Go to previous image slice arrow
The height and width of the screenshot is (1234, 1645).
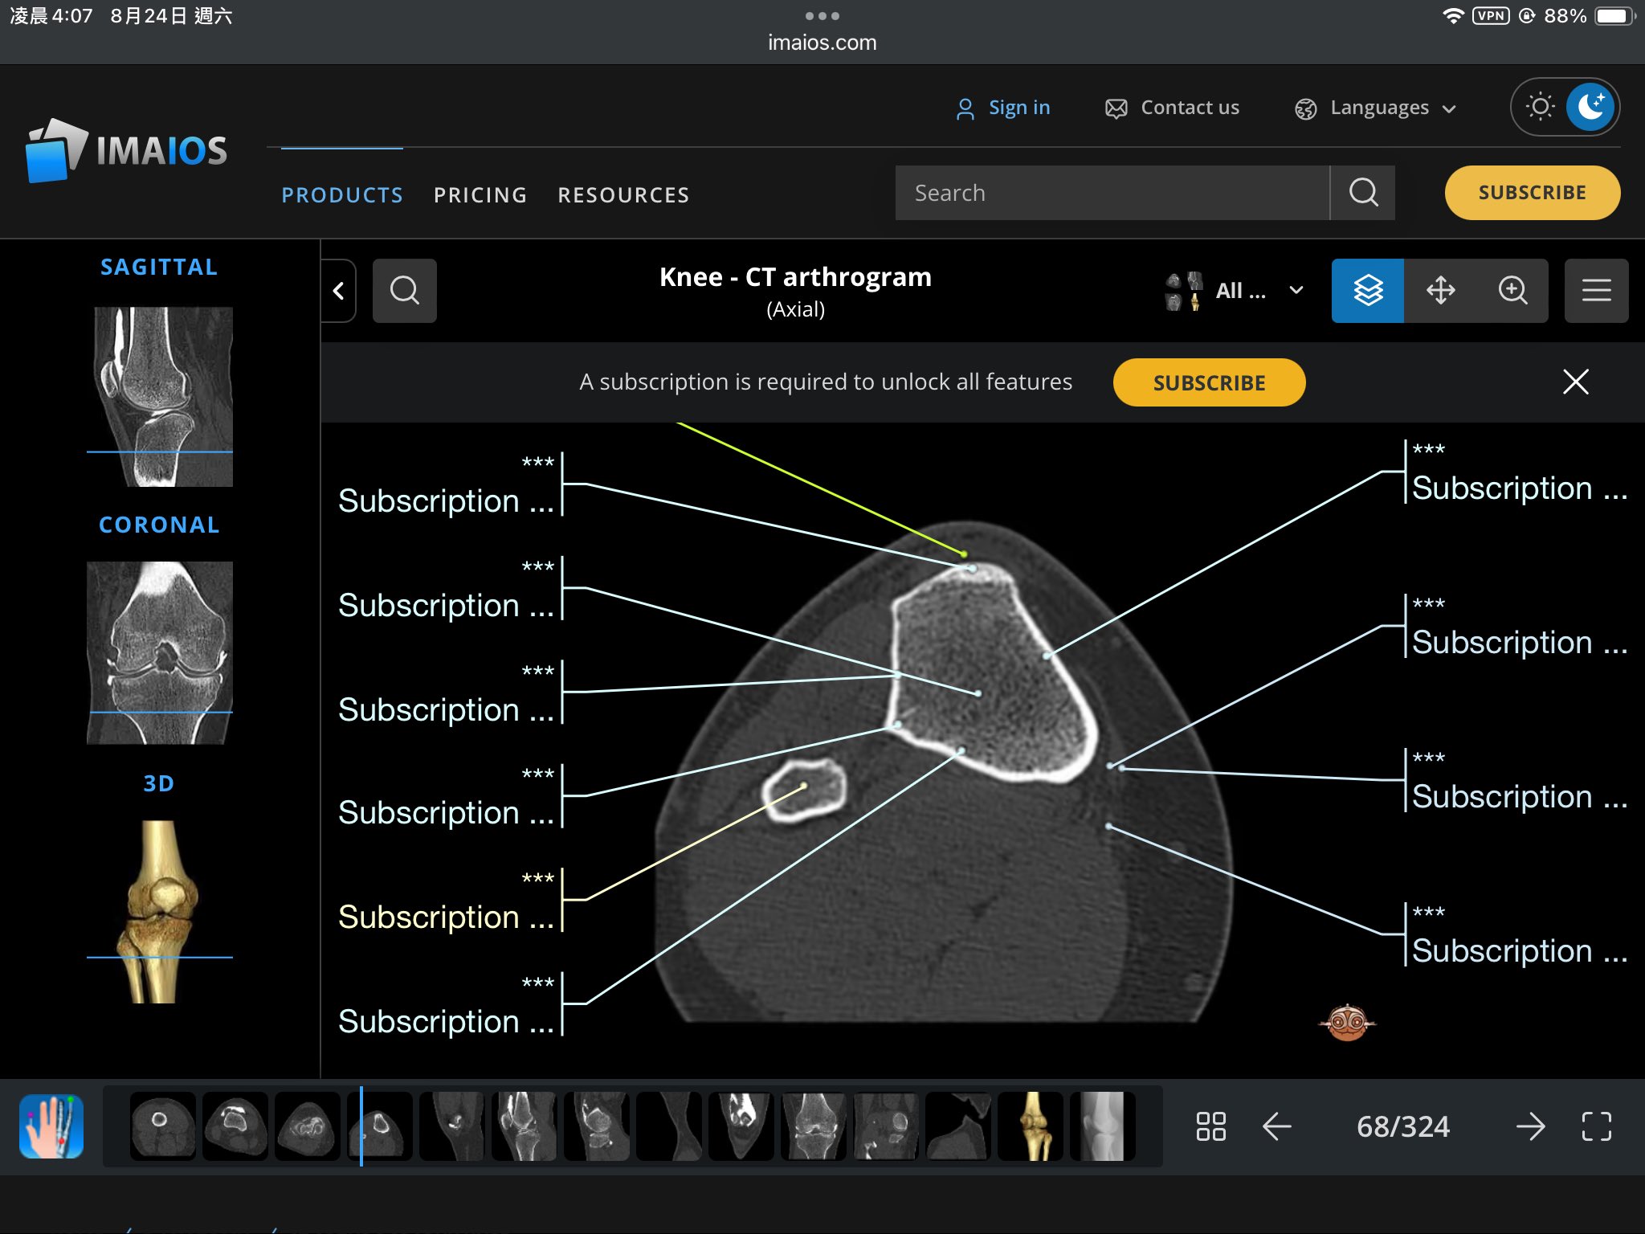1276,1126
